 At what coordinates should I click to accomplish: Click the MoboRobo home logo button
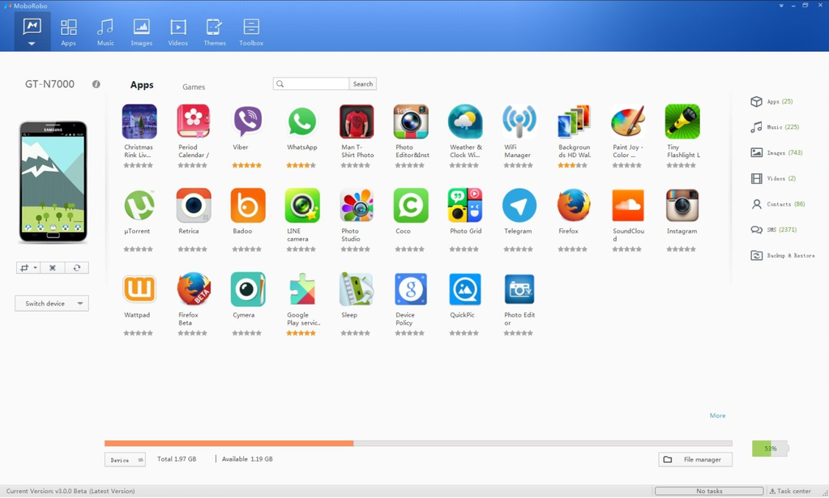point(32,32)
